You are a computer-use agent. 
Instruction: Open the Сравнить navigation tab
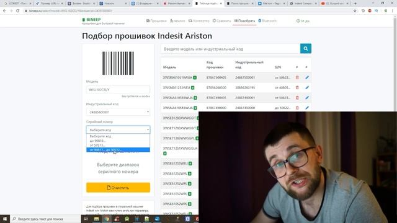222,20
